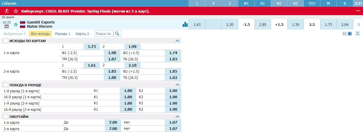Collapse the Победа в раунде section
Screen dimensions: 363x132
point(177,85)
